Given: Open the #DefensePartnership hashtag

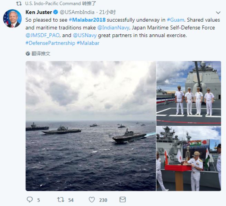Looking at the screenshot, I should [50, 43].
